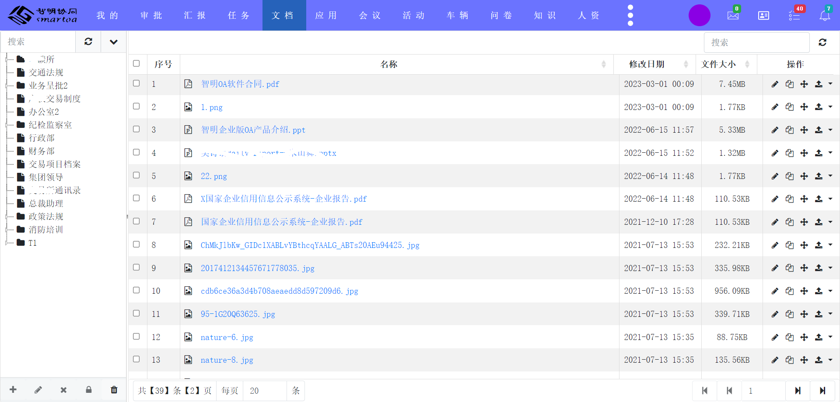The height and width of the screenshot is (402, 840).
Task: Check the box for 1.png
Action: [136, 106]
